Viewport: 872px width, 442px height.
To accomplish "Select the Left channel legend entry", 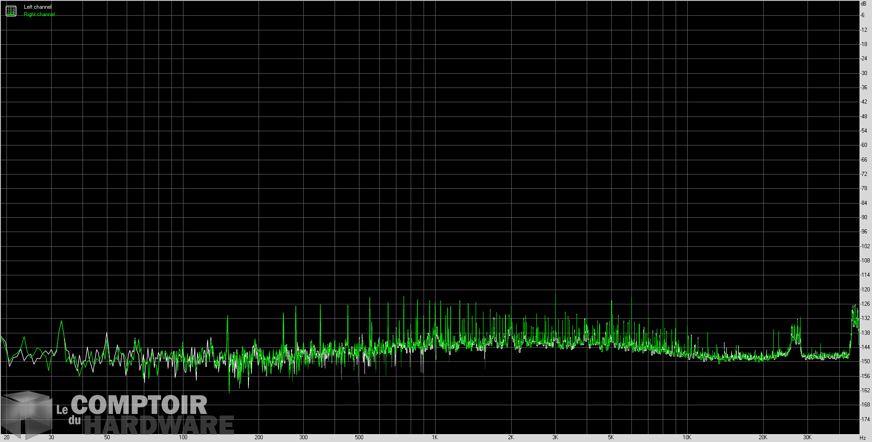I will pos(37,7).
